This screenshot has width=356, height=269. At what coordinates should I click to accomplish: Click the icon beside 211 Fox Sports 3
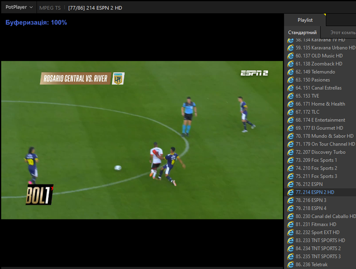(x=290, y=176)
